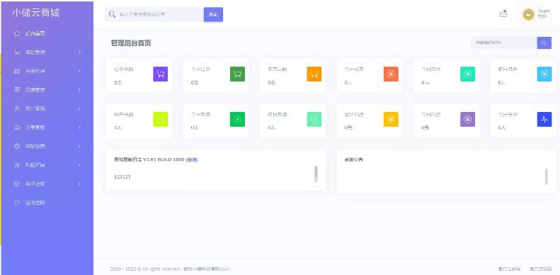Click the bright green plus icon card
Viewport: 560px width, 275px height.
point(237,120)
